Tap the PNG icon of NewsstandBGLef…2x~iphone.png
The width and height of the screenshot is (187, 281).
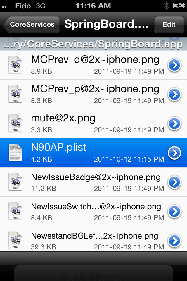(x=15, y=240)
